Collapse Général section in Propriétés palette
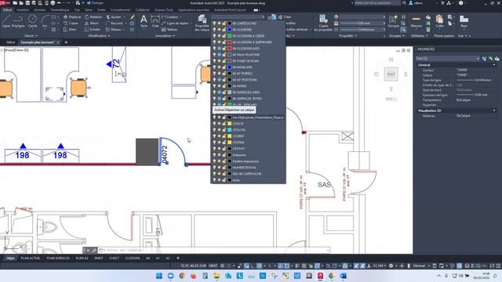The image size is (502, 282). click(494, 65)
